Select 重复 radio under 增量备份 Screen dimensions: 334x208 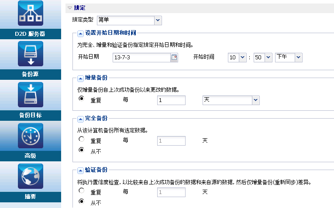tap(81, 99)
